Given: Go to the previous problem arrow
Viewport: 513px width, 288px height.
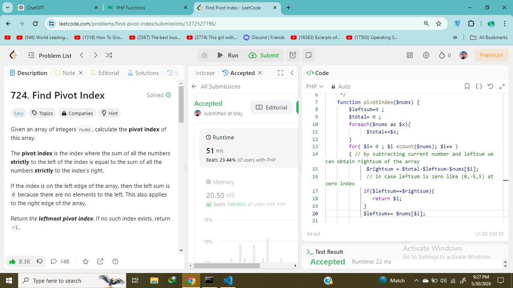Looking at the screenshot, I should coord(82,55).
